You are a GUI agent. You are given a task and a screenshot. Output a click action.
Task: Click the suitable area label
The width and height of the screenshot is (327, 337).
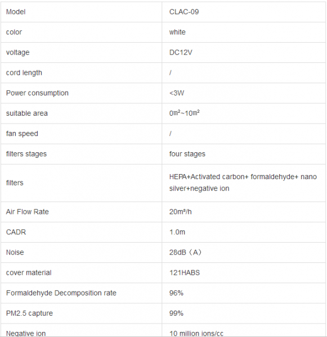26,113
